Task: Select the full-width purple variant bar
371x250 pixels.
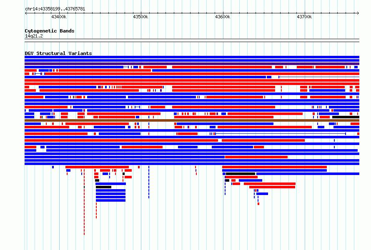Action: click(x=192, y=64)
